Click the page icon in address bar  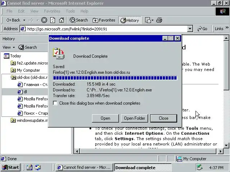23,29
